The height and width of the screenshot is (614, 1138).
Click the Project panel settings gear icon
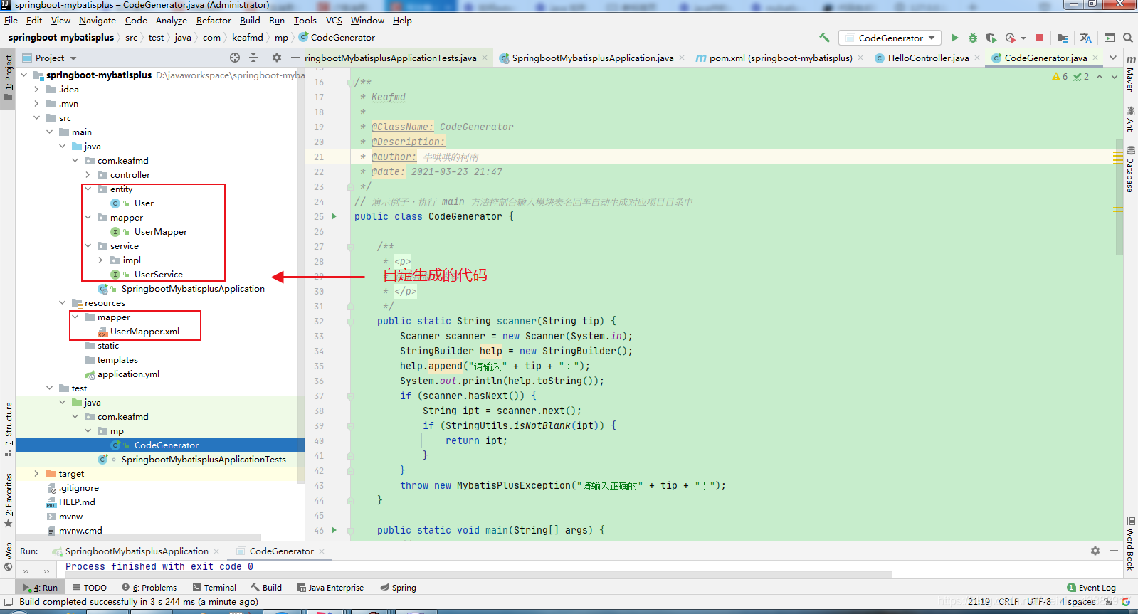tap(277, 58)
